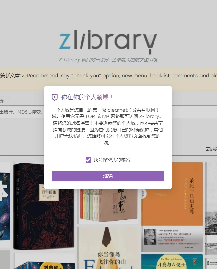Click the 尝试新 link at right edge
217x269 pixels.
[211, 149]
